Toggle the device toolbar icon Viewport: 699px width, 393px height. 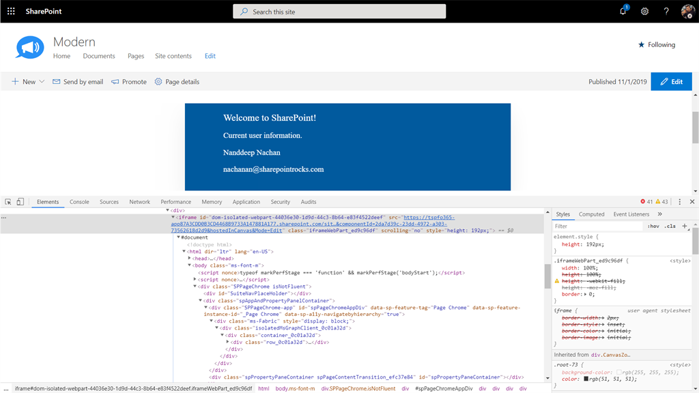click(20, 202)
